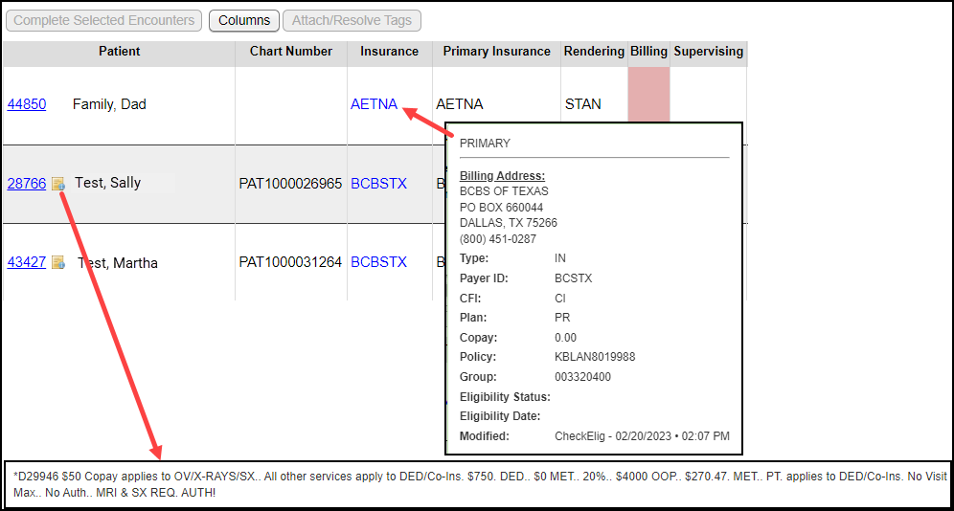Click the pink Billing cell in first row
Screen dimensions: 954x511
coord(648,95)
